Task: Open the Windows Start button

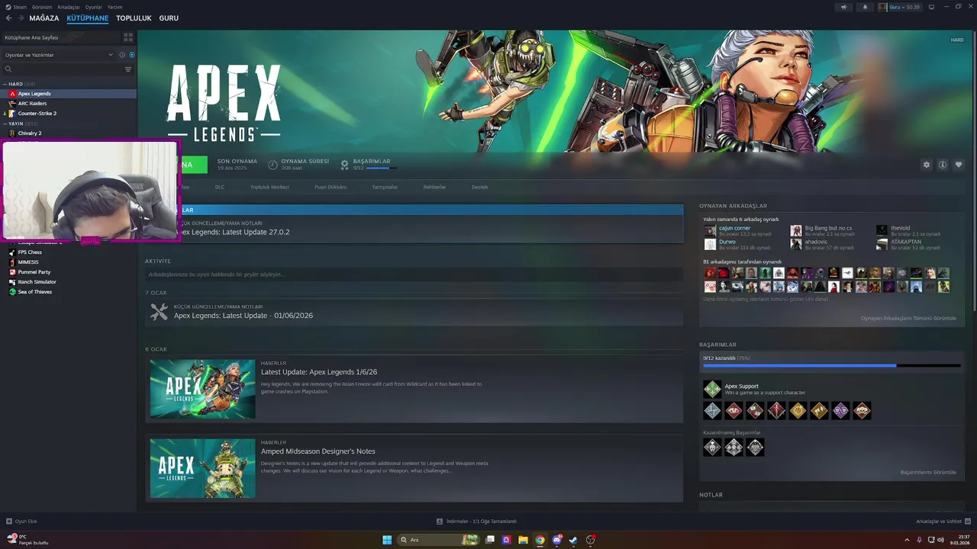Action: click(387, 540)
